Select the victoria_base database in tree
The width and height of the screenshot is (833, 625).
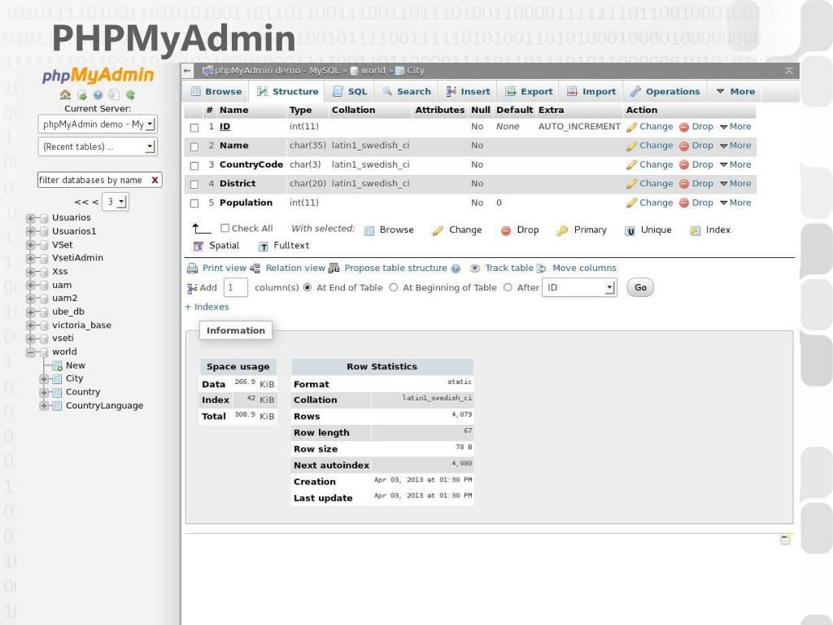click(x=82, y=326)
